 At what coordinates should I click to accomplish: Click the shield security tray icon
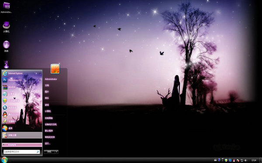point(226,160)
